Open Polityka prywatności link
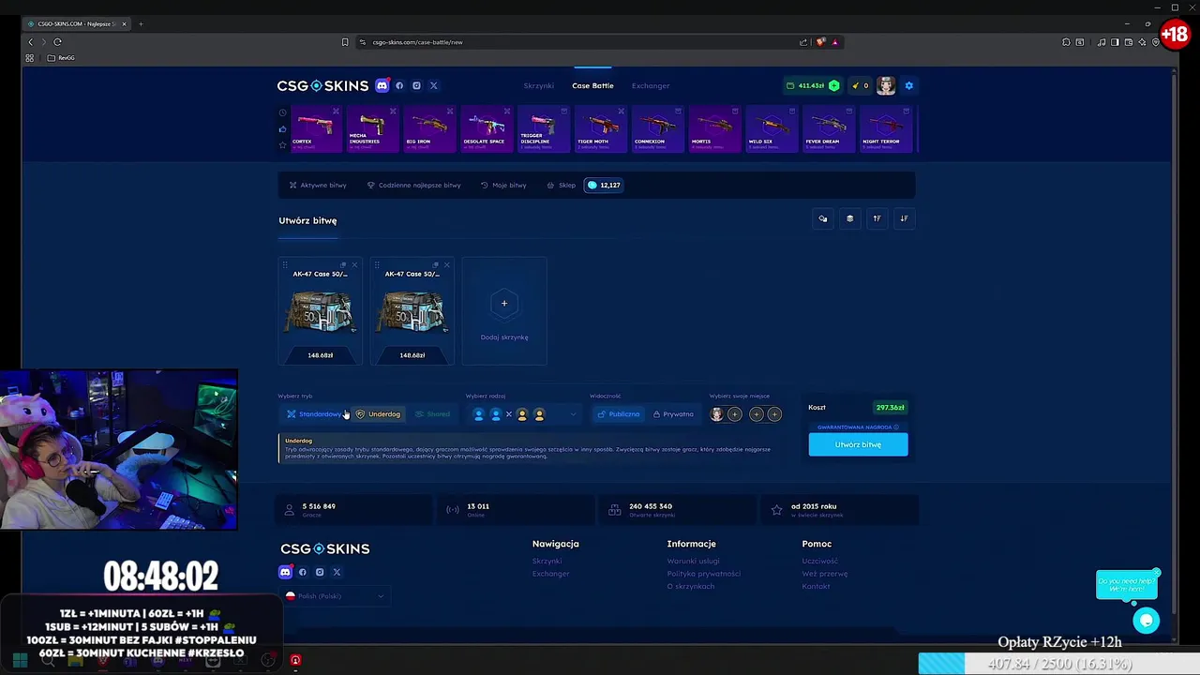This screenshot has height=675, width=1200. click(704, 574)
